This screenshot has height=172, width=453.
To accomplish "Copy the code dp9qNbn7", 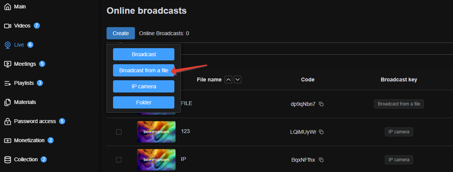I will click(321, 104).
